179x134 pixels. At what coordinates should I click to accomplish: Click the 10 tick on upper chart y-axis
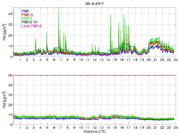click(10, 46)
